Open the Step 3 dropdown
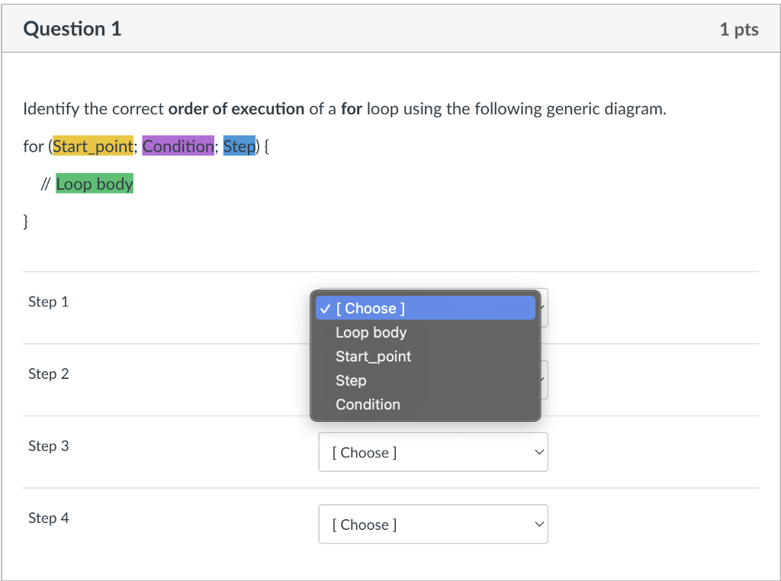 tap(432, 452)
